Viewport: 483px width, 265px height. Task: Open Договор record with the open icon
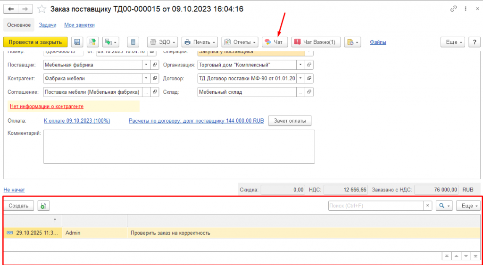point(309,78)
